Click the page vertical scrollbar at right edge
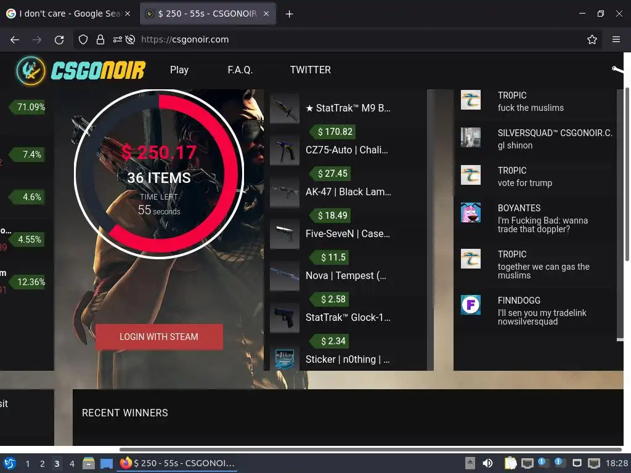The width and height of the screenshot is (631, 473). [627, 174]
